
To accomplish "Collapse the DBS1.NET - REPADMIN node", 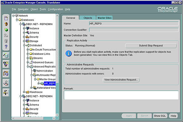I will [21, 24].
